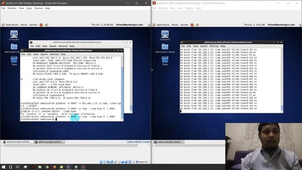Image resolution: width=302 pixels, height=170 pixels.
Task: Open Trash on left VM desktop
Action: 14,61
